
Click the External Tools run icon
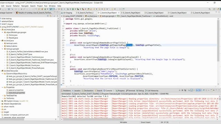pos(83,9)
